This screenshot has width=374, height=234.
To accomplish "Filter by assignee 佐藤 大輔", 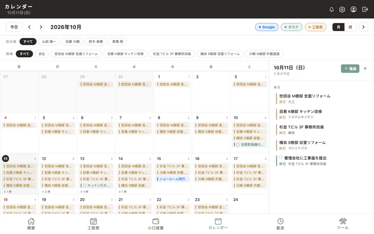I will click(x=73, y=42).
